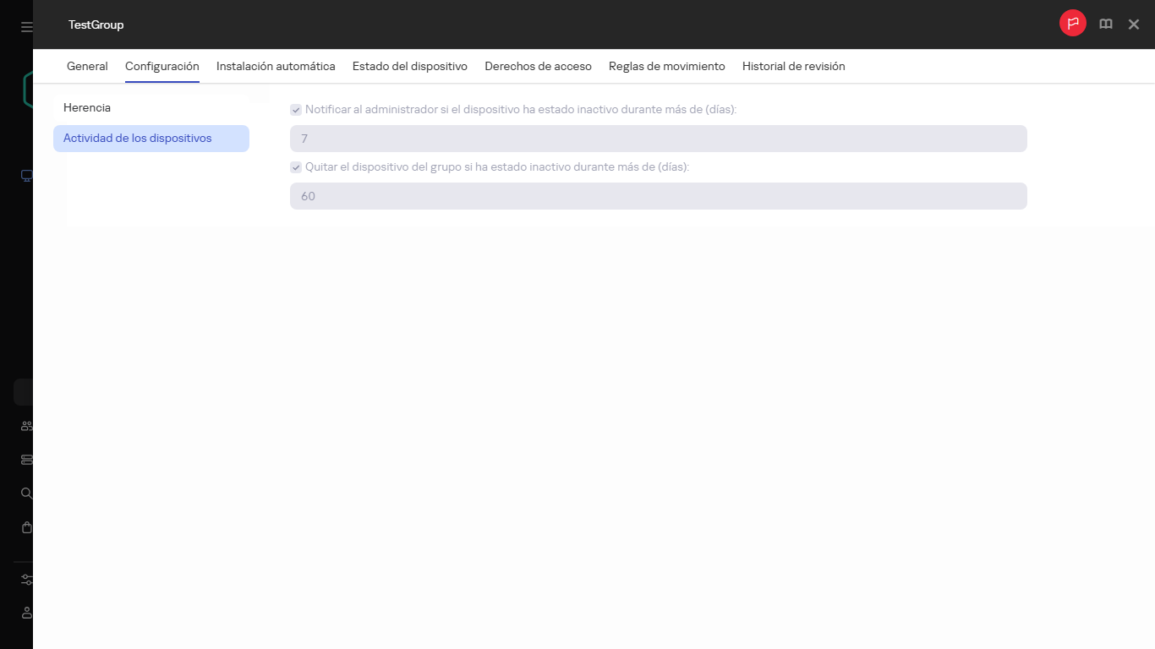Switch to the General tab

[x=87, y=66]
